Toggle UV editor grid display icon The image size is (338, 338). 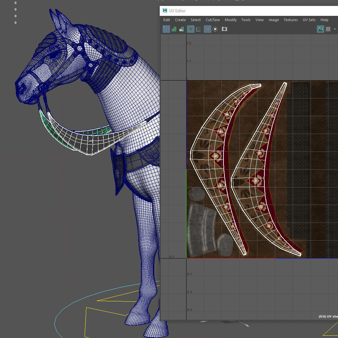(207, 29)
